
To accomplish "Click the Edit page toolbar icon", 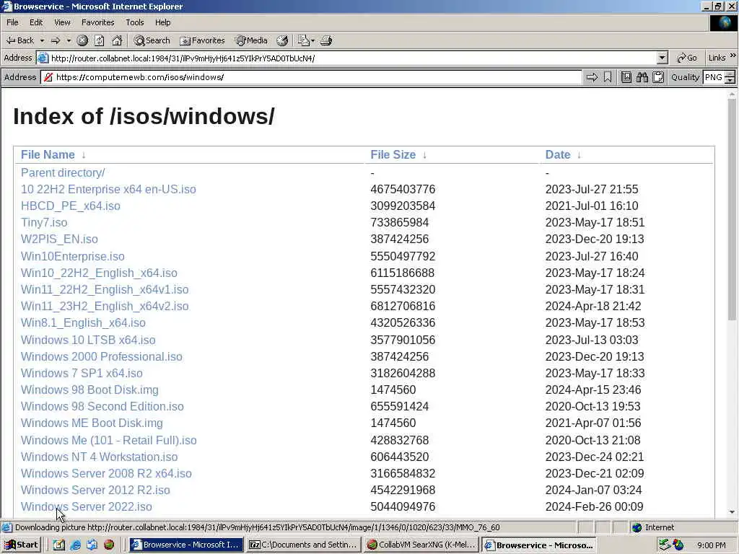I will [x=303, y=40].
